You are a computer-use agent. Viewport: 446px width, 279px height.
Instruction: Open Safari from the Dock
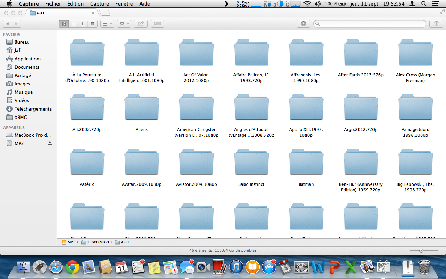[56, 267]
